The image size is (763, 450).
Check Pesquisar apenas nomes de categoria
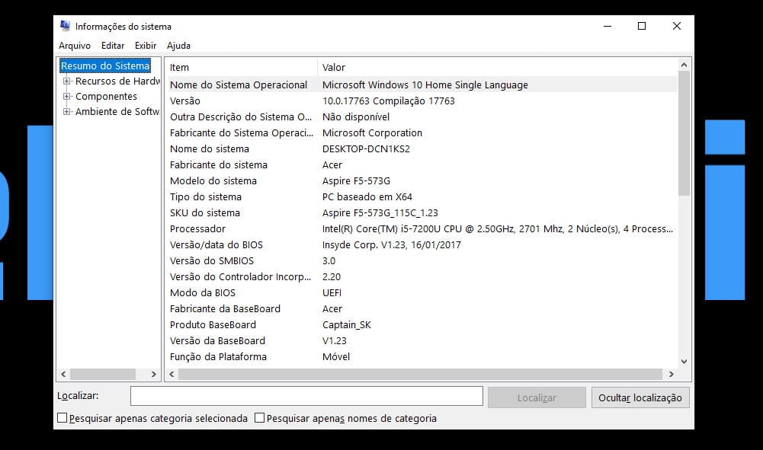pos(259,418)
